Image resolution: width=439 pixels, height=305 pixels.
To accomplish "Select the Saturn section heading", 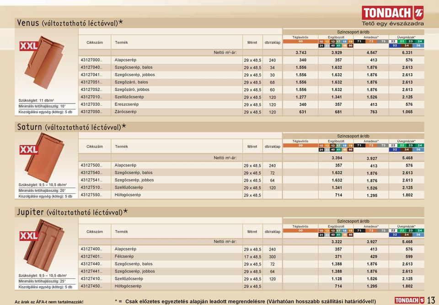I will pos(72,127).
